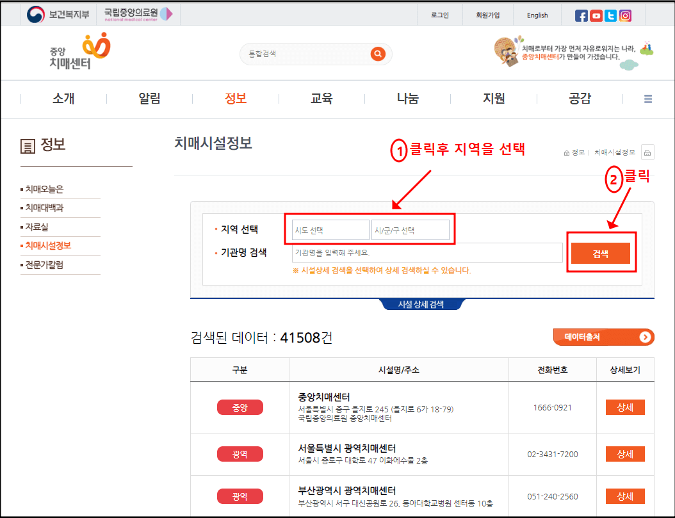Open the Twitter icon in the header
This screenshot has width=675, height=518.
[x=610, y=15]
